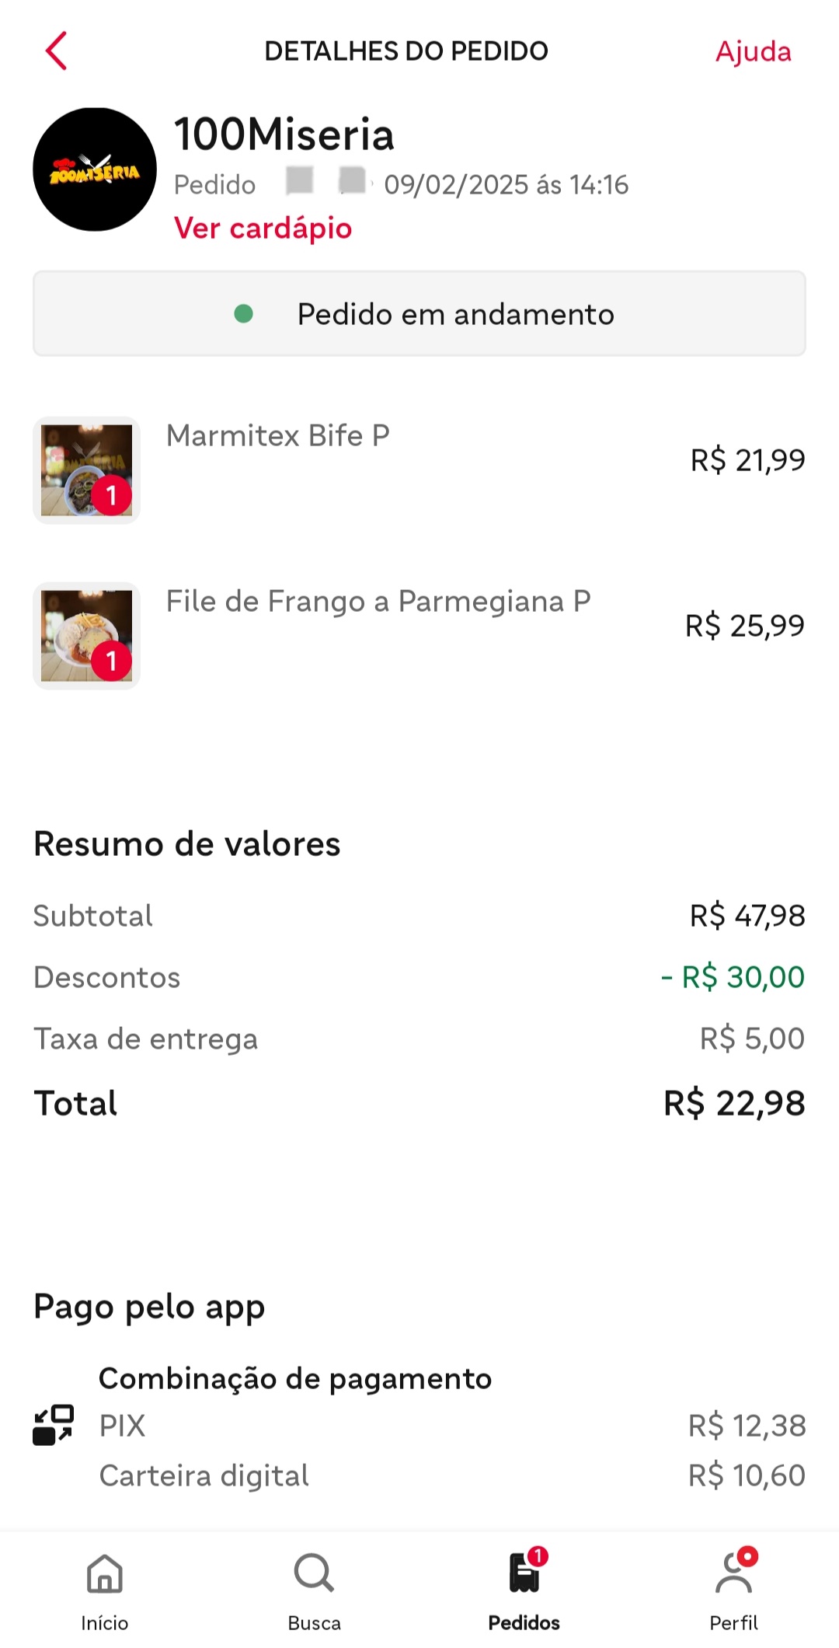Open File de Frango Parmegiana thumbnail
Viewport: 839px width, 1648px height.
pyautogui.click(x=86, y=636)
